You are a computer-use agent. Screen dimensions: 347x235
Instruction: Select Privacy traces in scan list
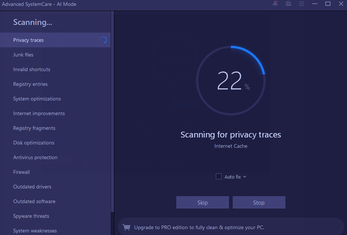pos(55,40)
